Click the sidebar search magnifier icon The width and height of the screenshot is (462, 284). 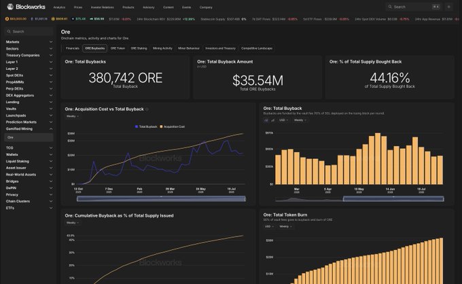tap(9, 31)
